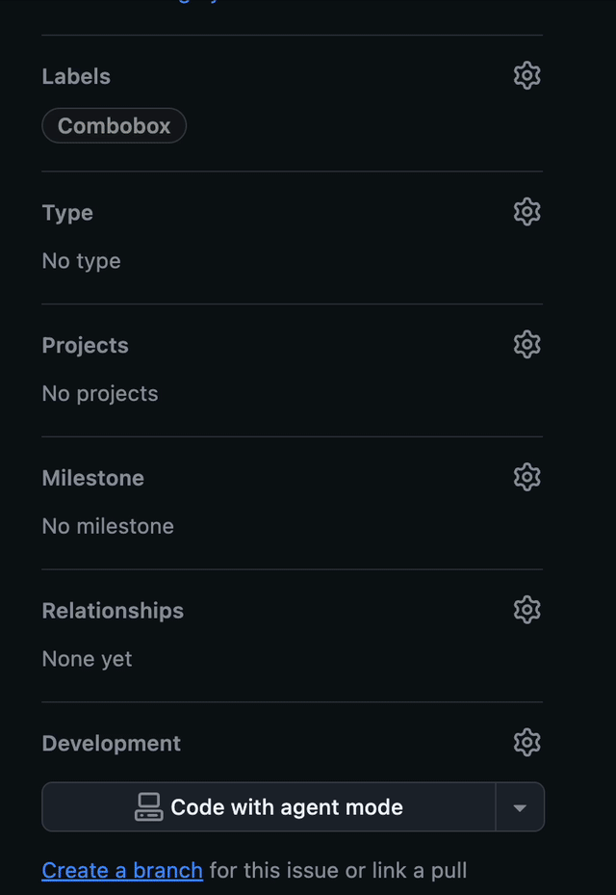Image resolution: width=616 pixels, height=895 pixels.
Task: Click the None yet relationships text
Action: coord(87,658)
